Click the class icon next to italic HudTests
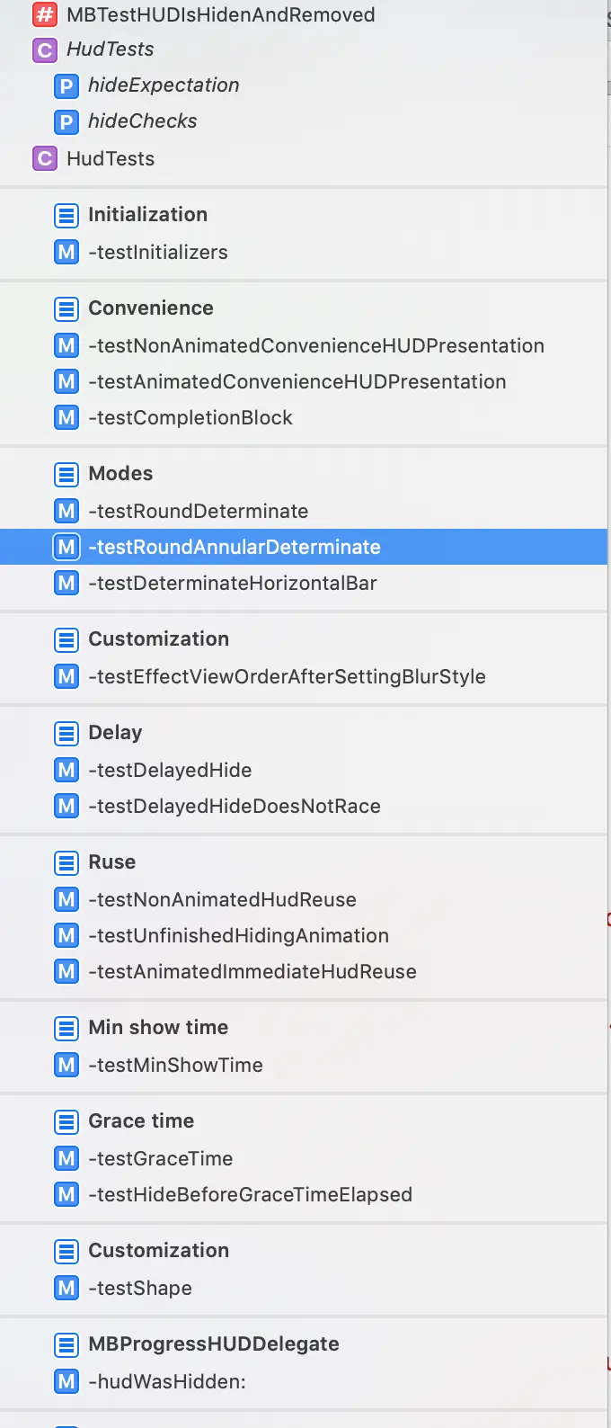 [x=45, y=49]
